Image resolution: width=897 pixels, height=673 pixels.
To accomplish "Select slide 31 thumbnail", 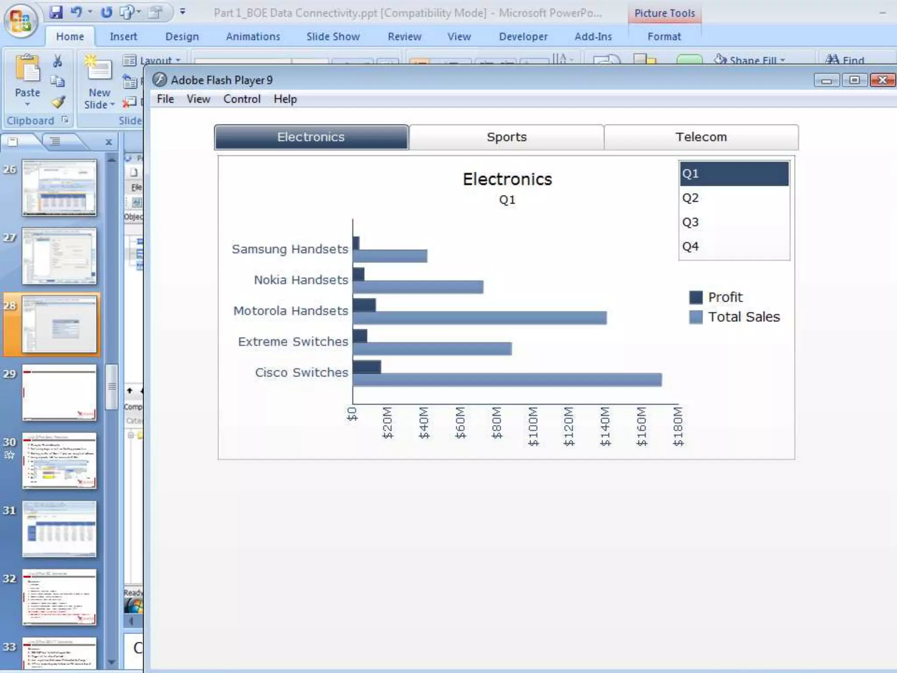I will (x=59, y=529).
